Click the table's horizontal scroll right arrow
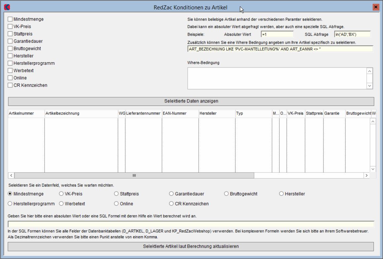This screenshot has width=383, height=259. tap(366, 175)
